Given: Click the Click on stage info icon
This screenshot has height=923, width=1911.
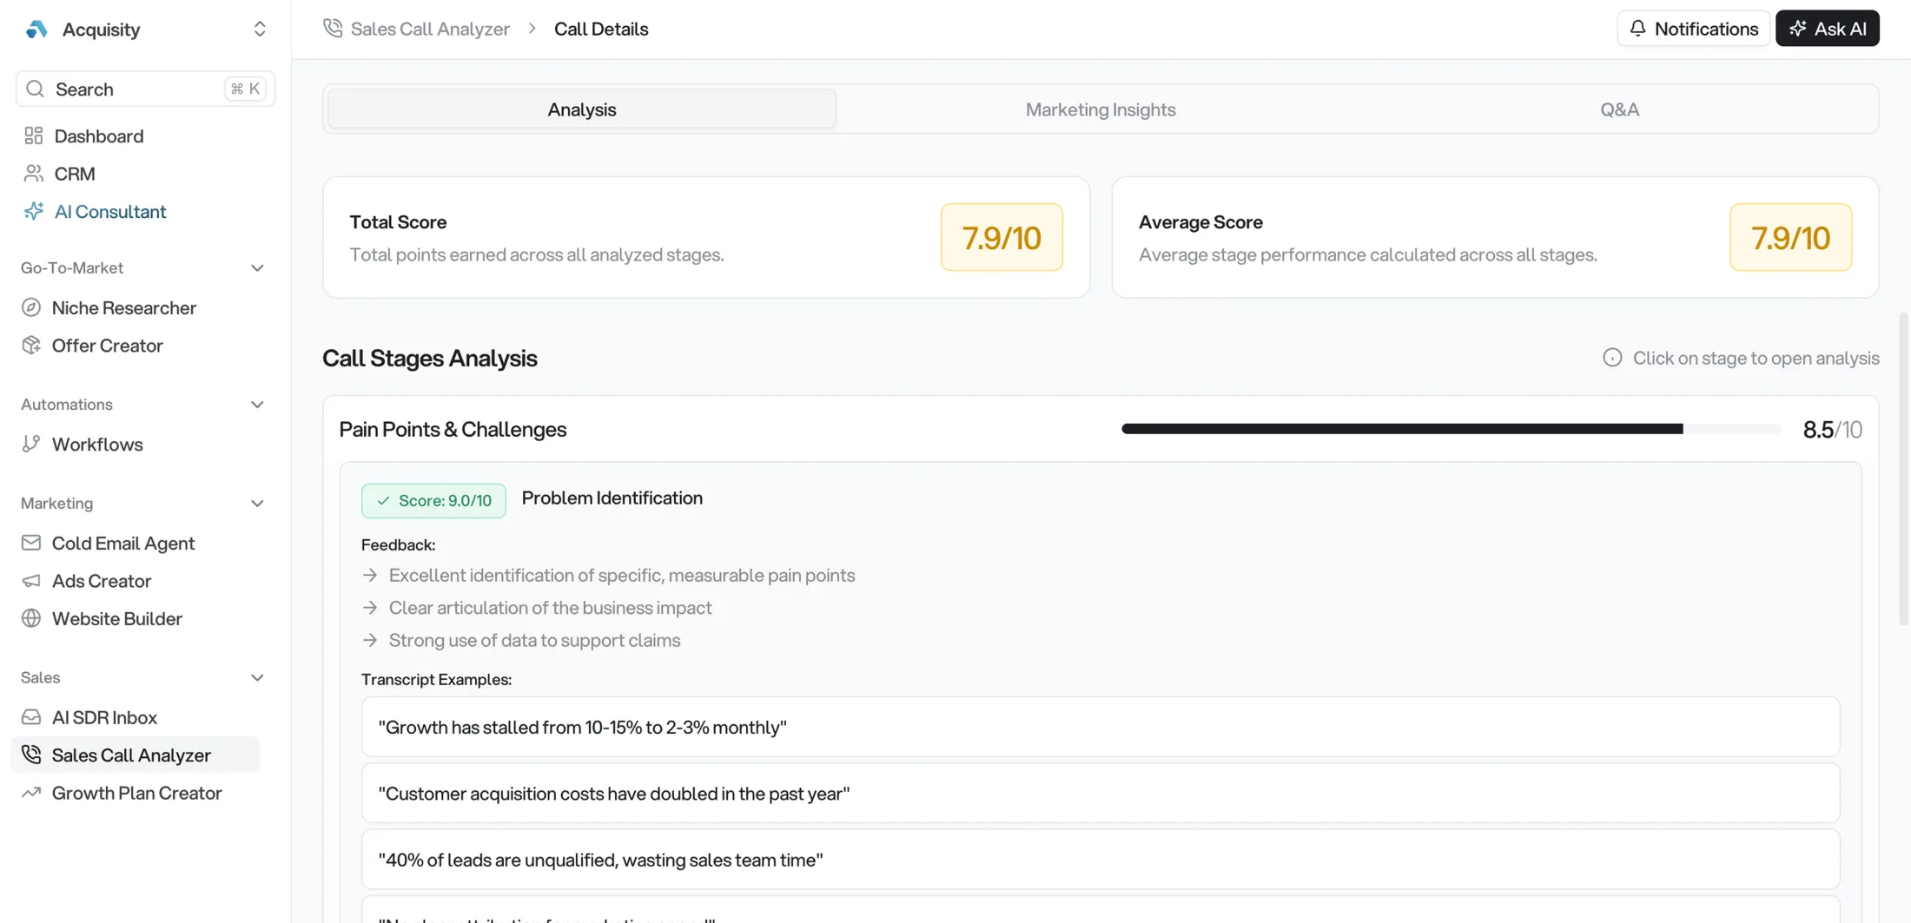Looking at the screenshot, I should tap(1613, 357).
